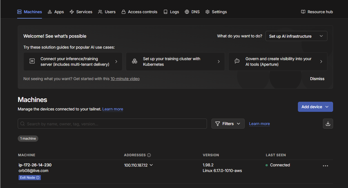Go to the Users tab

[x=107, y=12]
